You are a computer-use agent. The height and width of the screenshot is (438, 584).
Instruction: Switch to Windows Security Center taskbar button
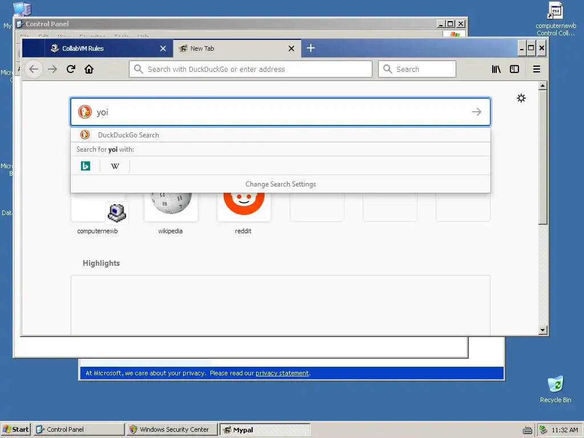pyautogui.click(x=172, y=429)
